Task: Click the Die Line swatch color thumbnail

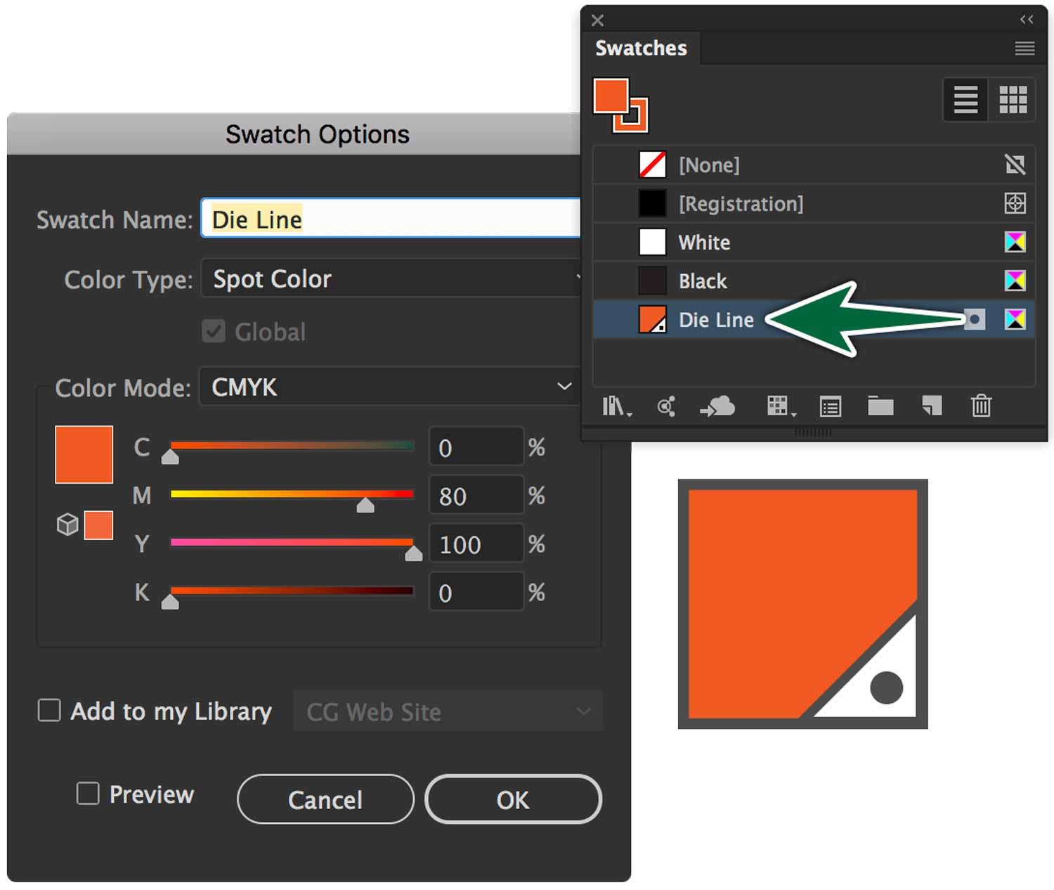Action: click(x=652, y=320)
